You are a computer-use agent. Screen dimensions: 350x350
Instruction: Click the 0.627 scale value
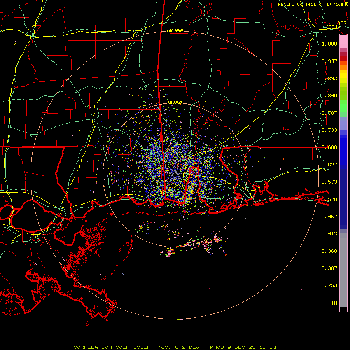point(329,165)
